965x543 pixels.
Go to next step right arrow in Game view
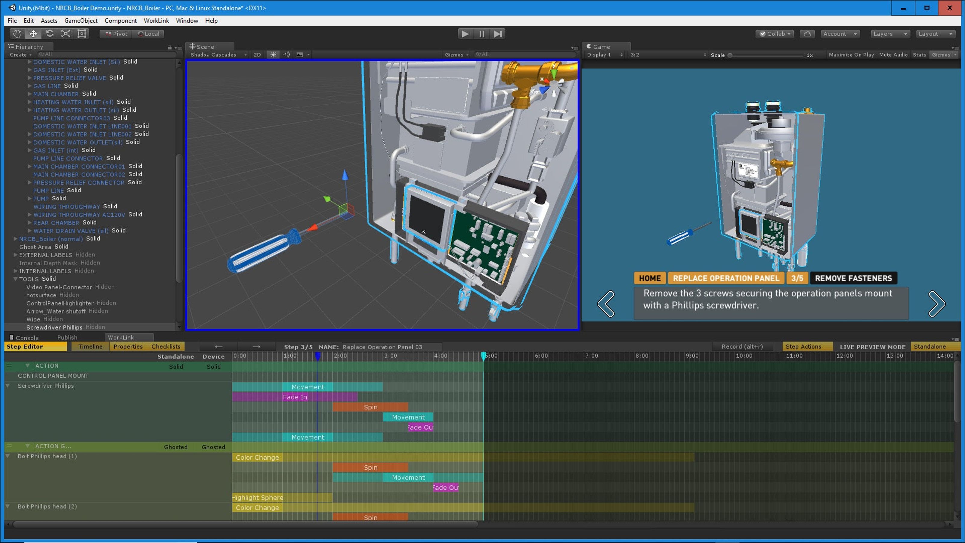pos(936,303)
